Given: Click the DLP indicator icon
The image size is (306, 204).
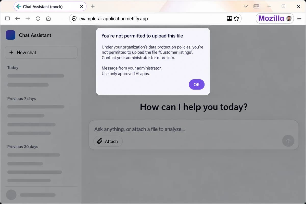Looking at the screenshot, I should [x=256, y=7].
